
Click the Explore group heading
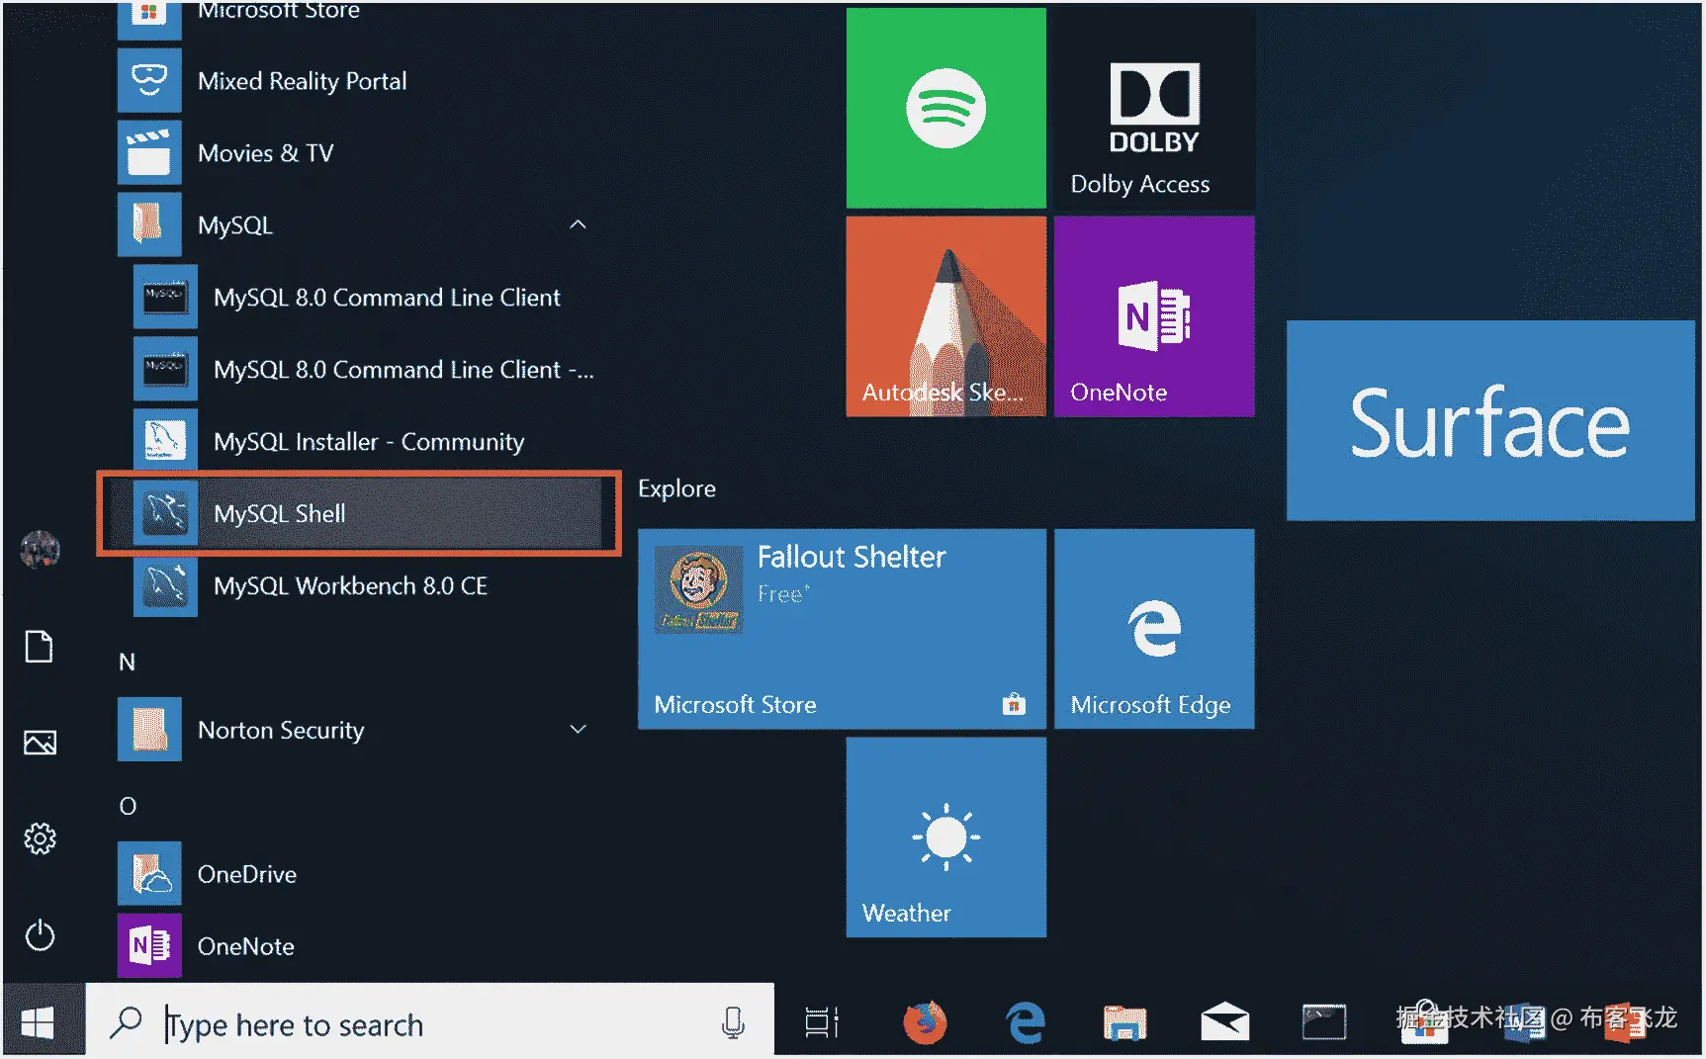point(676,488)
